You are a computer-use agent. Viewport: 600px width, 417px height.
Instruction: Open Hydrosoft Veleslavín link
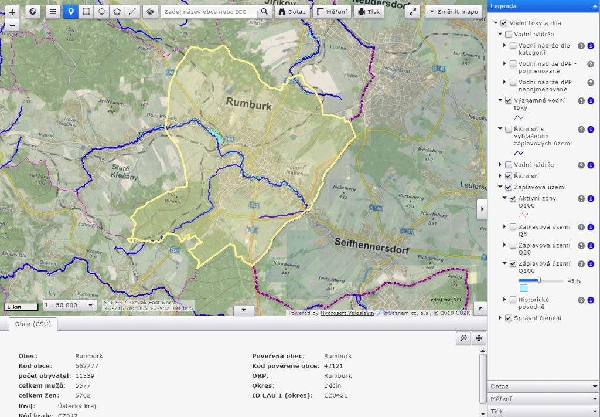pyautogui.click(x=347, y=313)
